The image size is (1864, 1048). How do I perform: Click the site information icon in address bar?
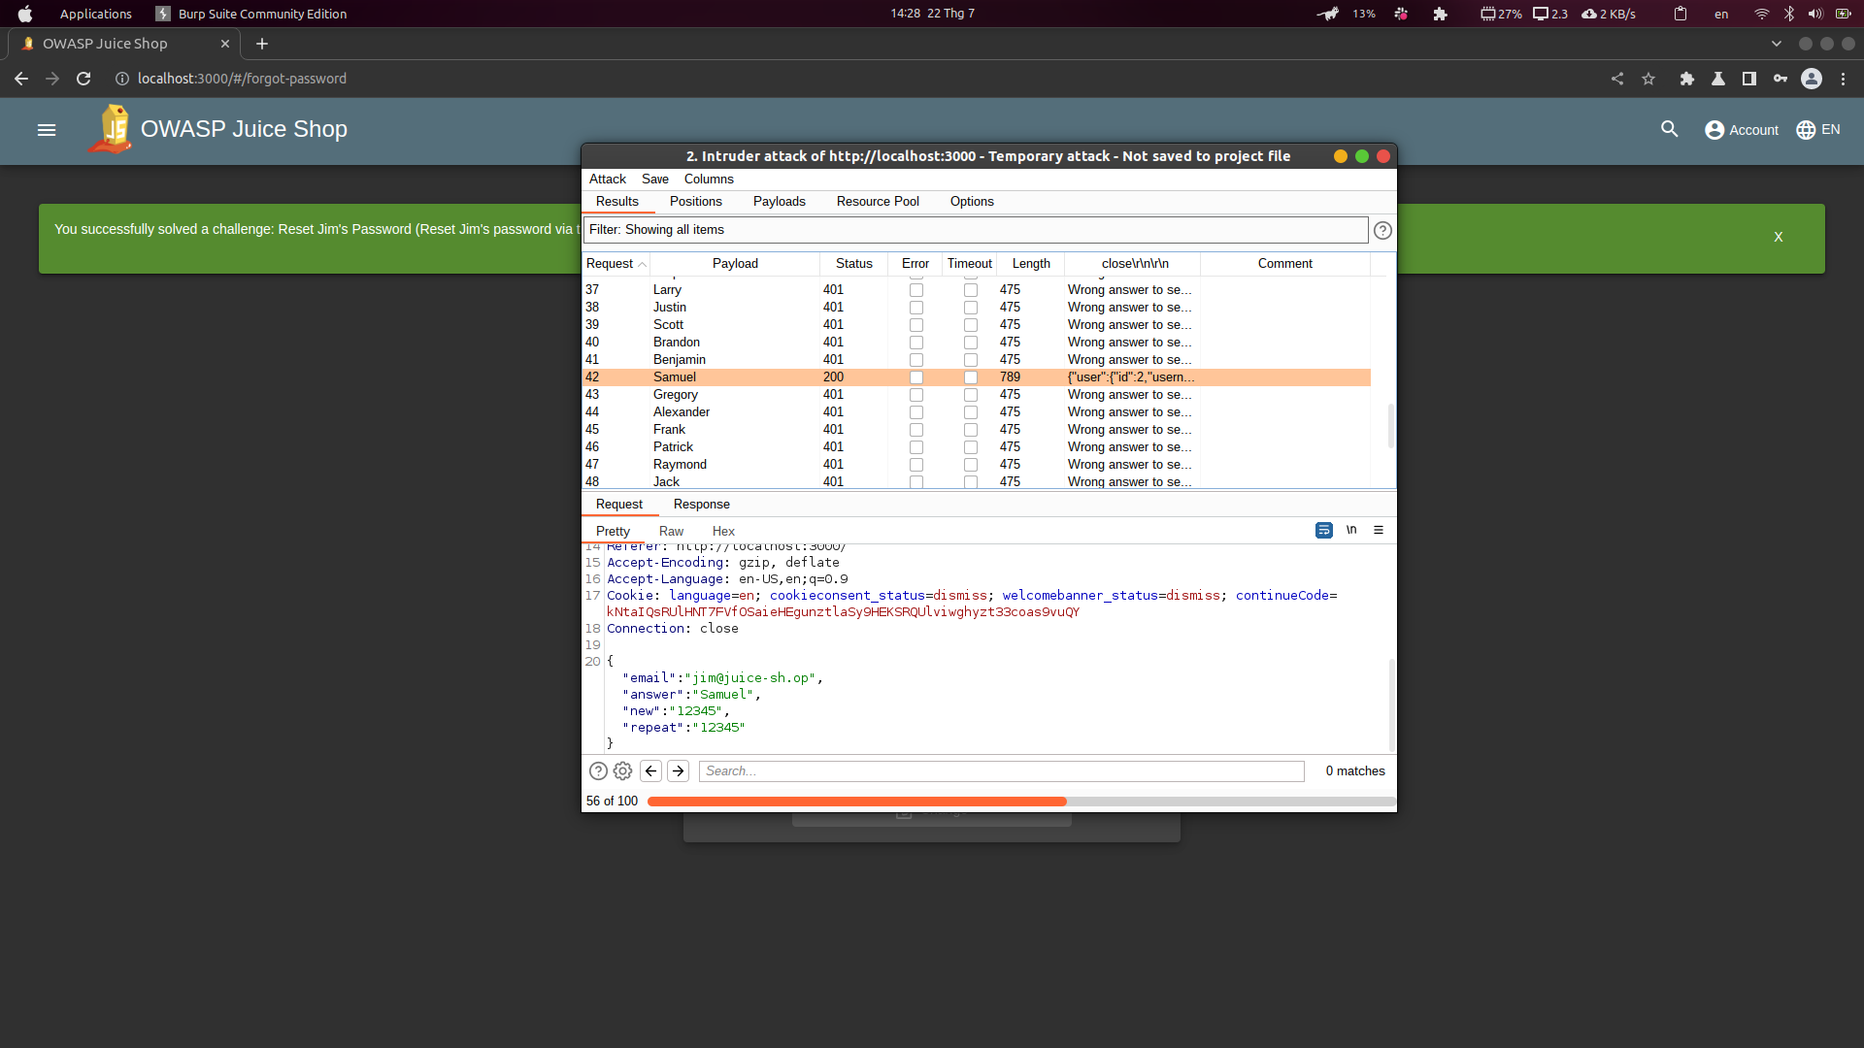[x=122, y=79]
